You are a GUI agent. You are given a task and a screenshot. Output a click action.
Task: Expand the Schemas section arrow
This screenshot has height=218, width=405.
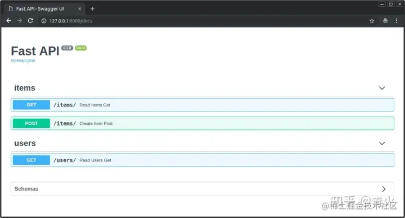[384, 189]
